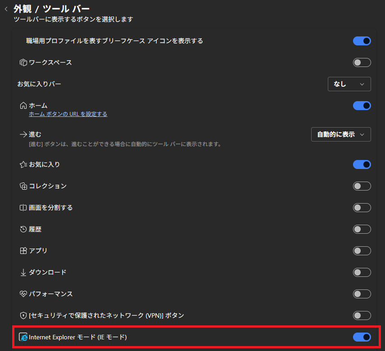Click the 外観 / ツール バー heading
385x351 pixels.
pos(52,9)
